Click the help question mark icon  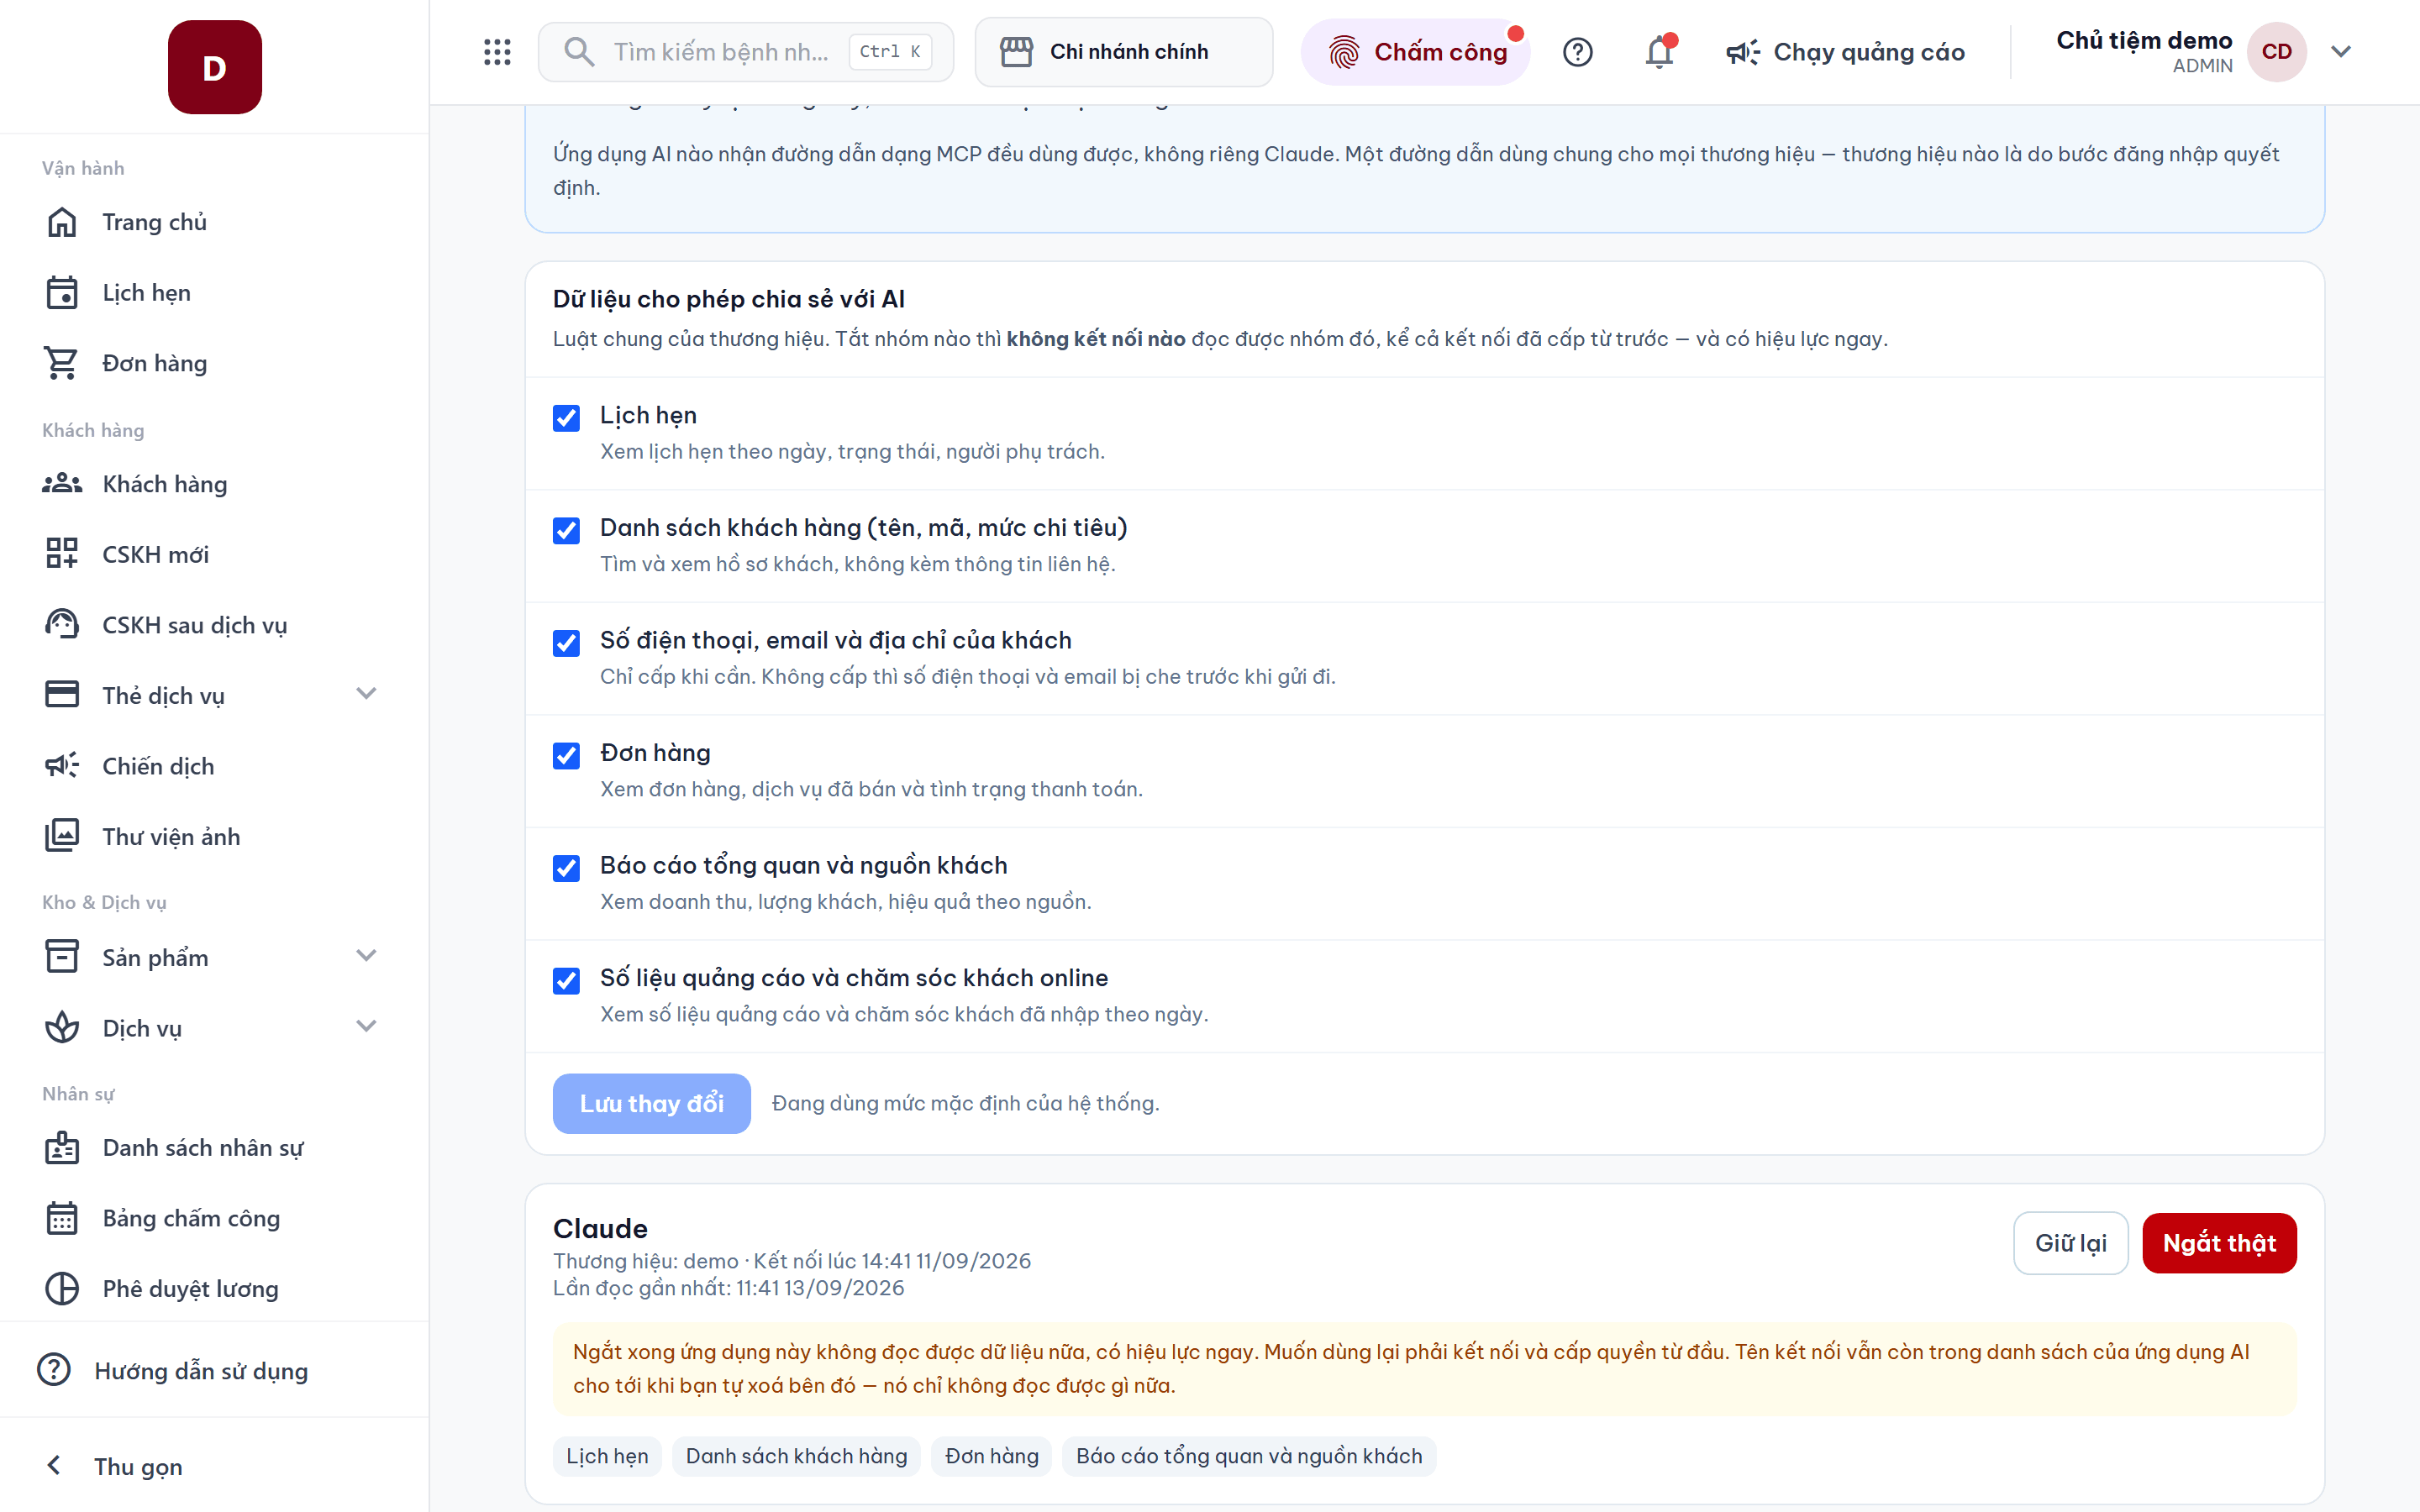(x=1577, y=52)
